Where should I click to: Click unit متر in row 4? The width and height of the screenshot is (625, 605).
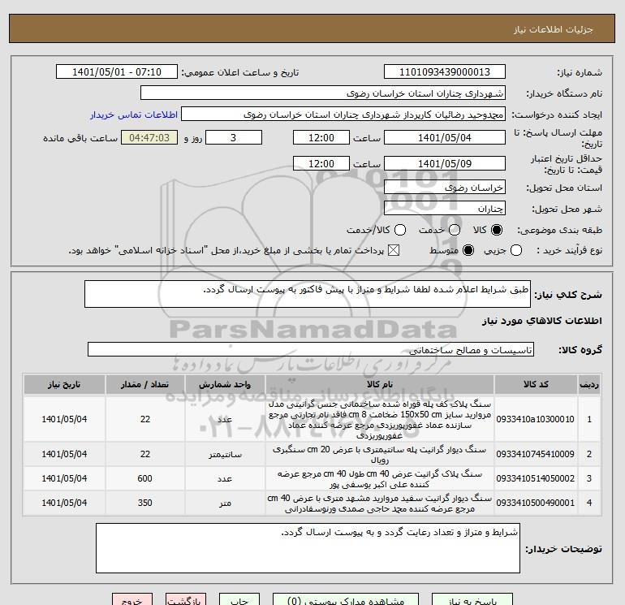[x=225, y=503]
